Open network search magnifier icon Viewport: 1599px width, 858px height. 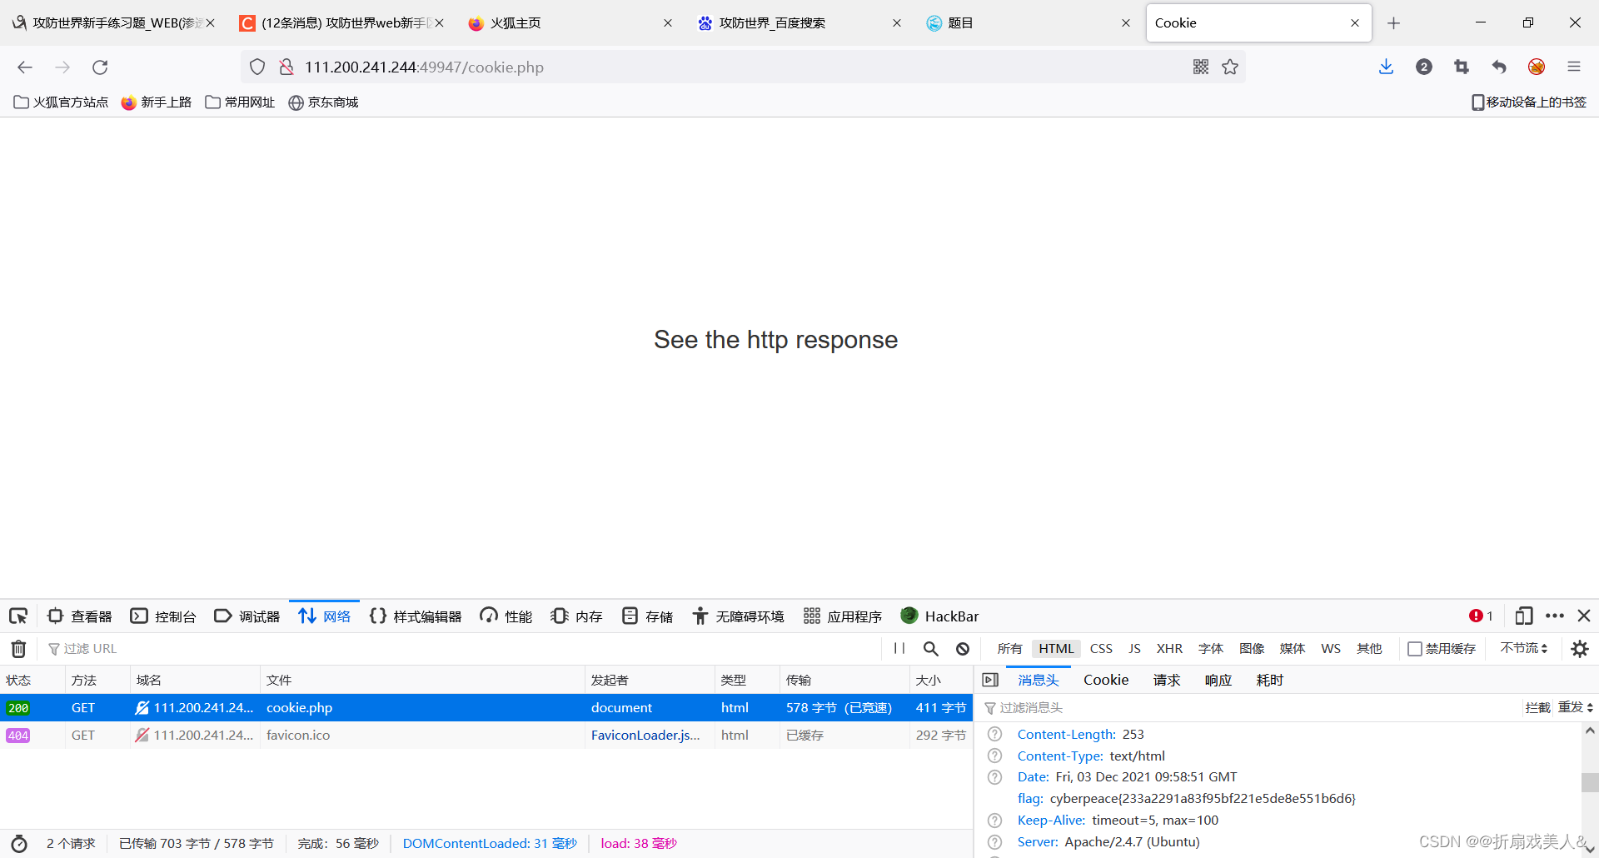click(931, 649)
